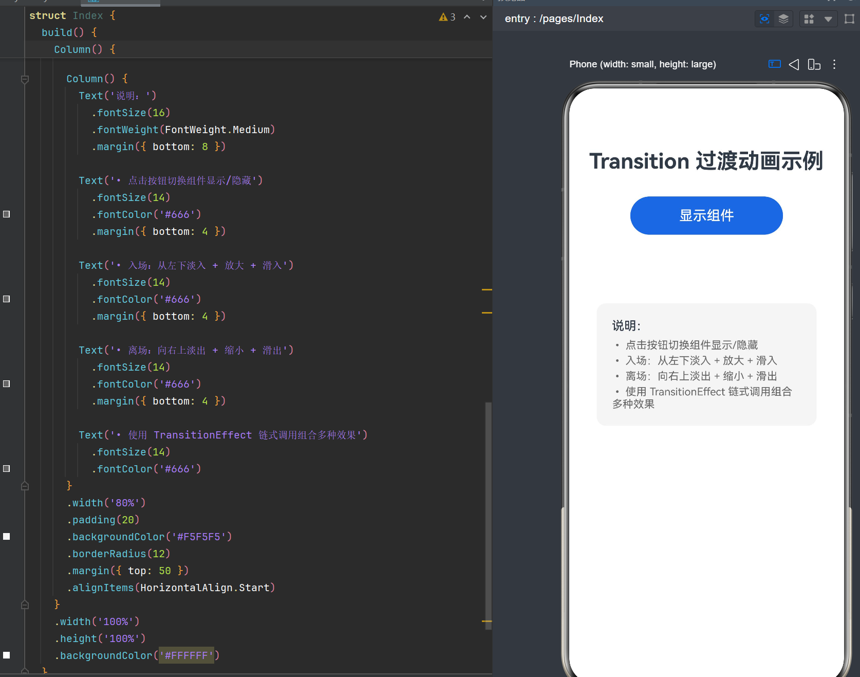This screenshot has height=677, width=860.
Task: Click warning stripe mark beside .width('100%')
Action: pyautogui.click(x=487, y=621)
